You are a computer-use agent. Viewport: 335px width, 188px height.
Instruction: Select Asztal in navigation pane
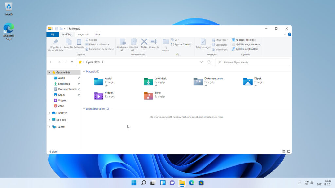coord(61,78)
